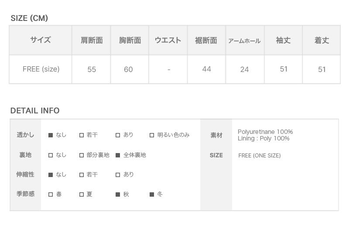Click the アームホール column header
Viewport: 349px width, 232px height.
pyautogui.click(x=244, y=41)
